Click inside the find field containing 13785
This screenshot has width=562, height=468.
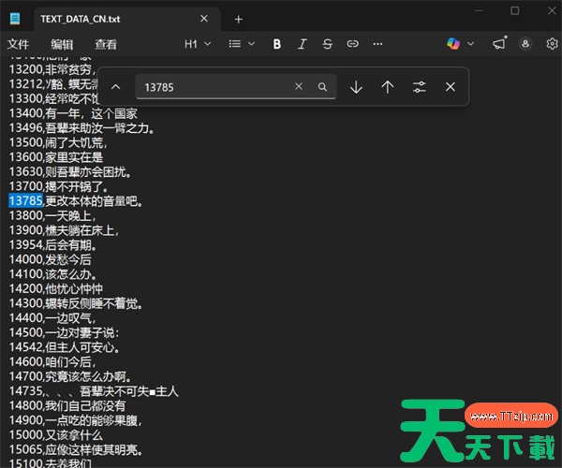211,87
